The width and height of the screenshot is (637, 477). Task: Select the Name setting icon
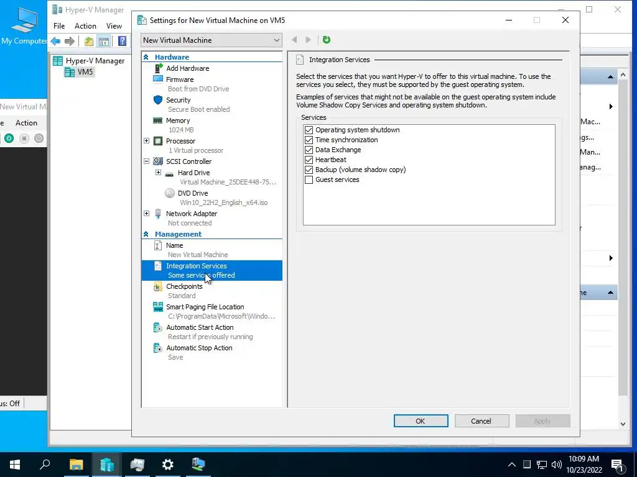[158, 245]
